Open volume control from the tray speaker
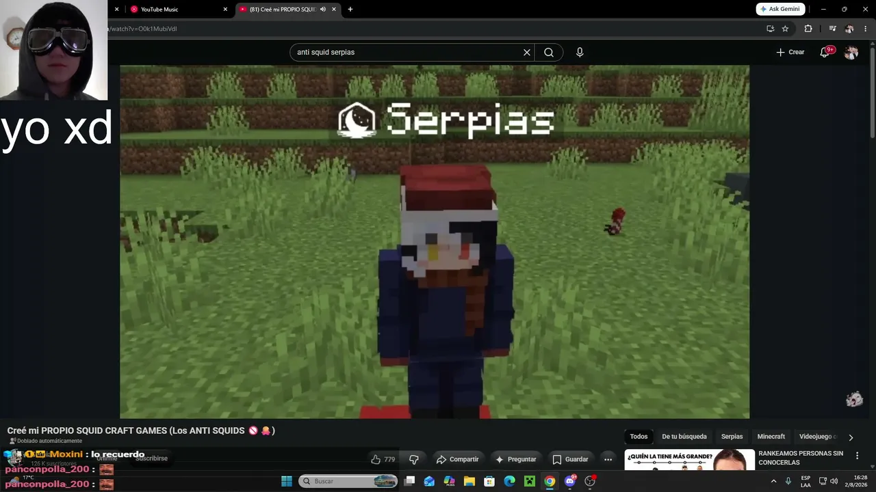 click(x=834, y=481)
